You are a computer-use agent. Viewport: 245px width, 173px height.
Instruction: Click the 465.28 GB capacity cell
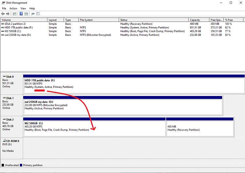[195, 31]
